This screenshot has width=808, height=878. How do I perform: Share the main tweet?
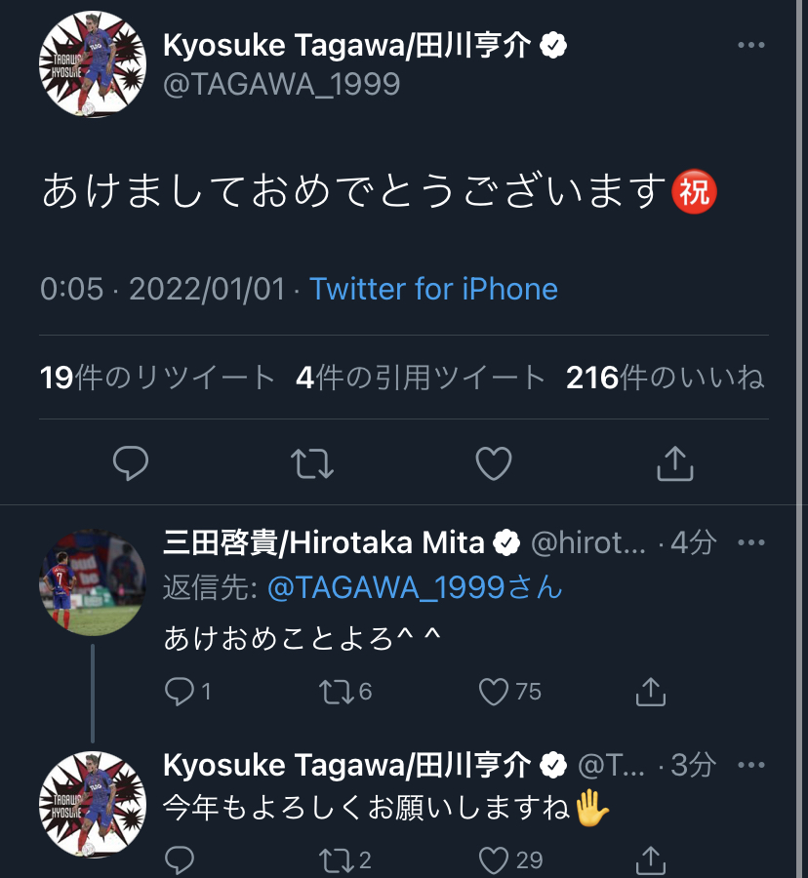point(674,463)
